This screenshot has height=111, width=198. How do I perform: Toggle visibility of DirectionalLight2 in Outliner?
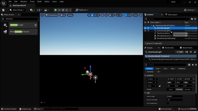coord(145,31)
